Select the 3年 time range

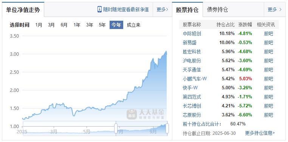90,25
